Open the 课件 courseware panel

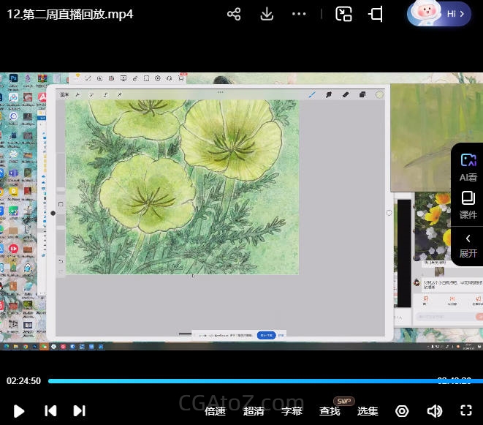[468, 205]
